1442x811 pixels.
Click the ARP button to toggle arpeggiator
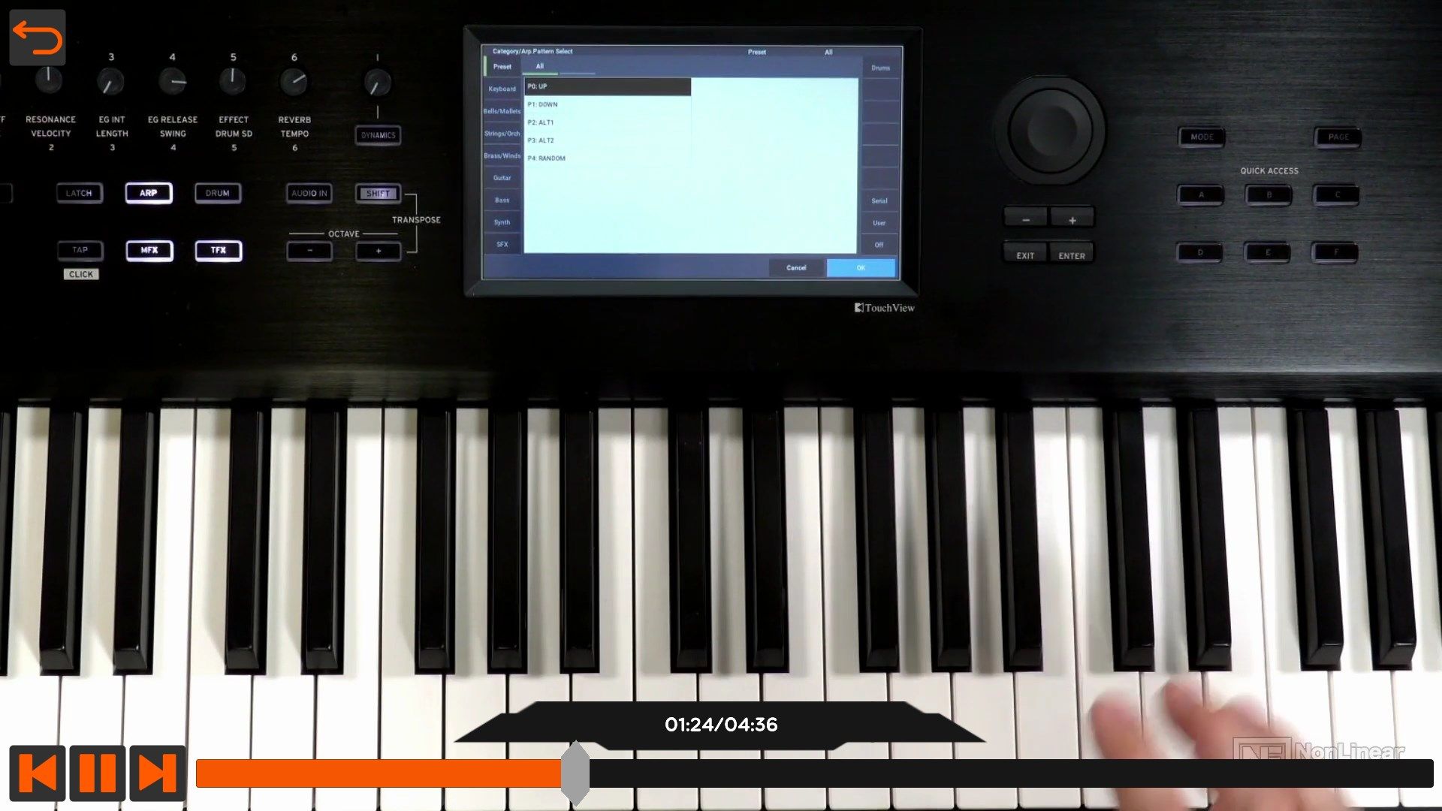[147, 192]
